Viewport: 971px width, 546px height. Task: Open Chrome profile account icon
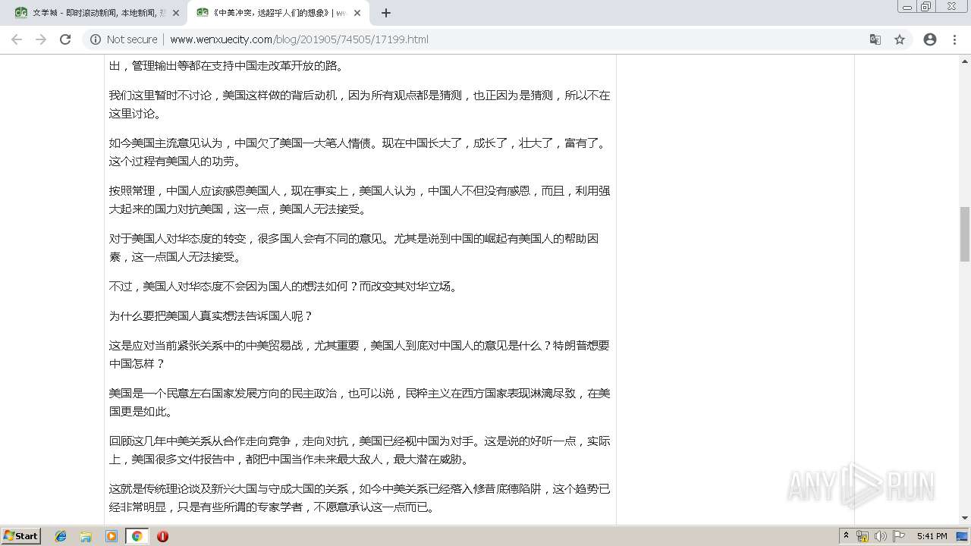click(x=930, y=39)
